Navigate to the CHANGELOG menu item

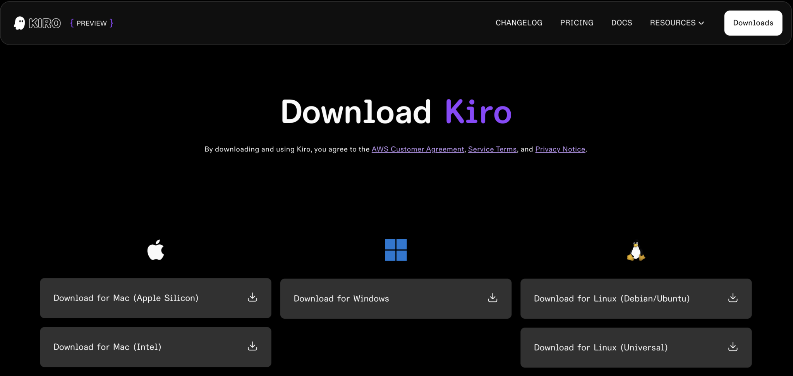point(519,23)
